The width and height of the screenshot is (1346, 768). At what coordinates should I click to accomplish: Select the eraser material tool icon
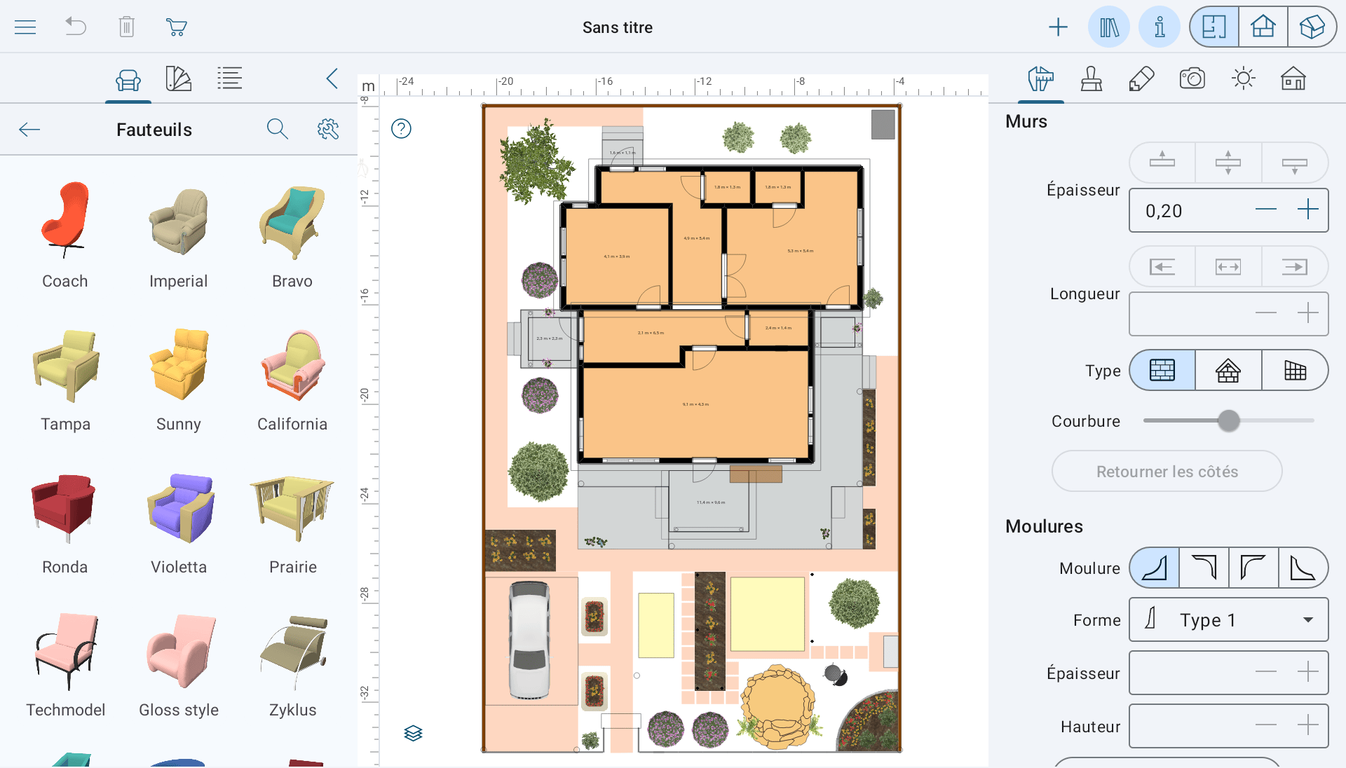tap(1141, 78)
